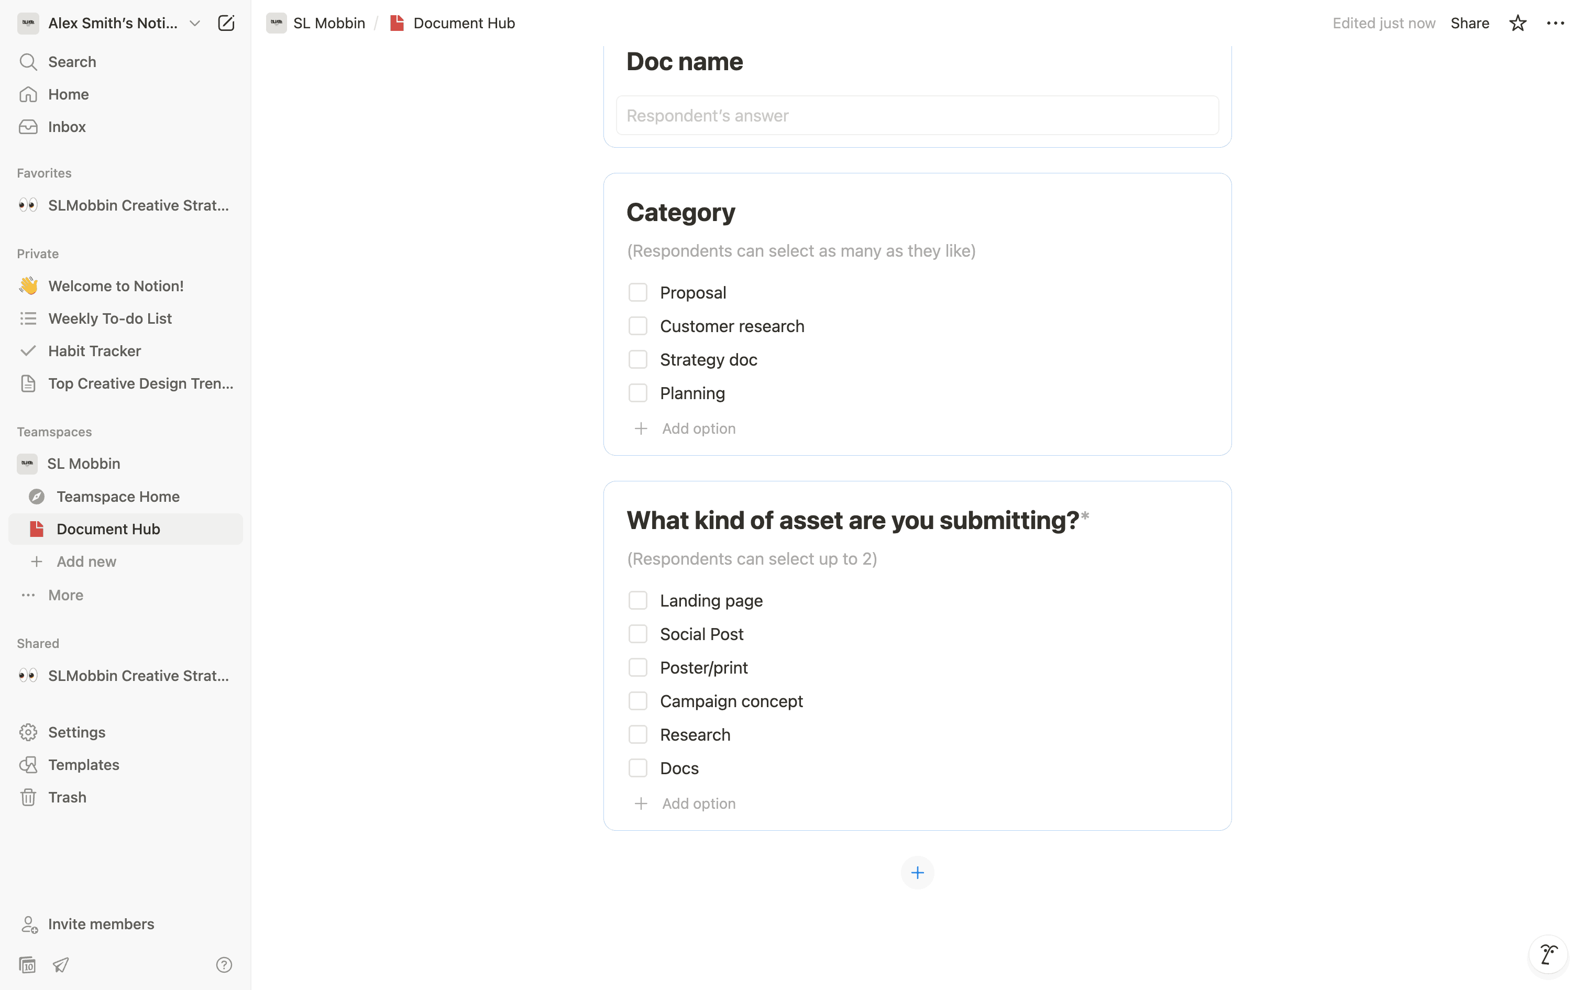Click the Share button
Viewport: 1584px width, 990px height.
(1469, 24)
